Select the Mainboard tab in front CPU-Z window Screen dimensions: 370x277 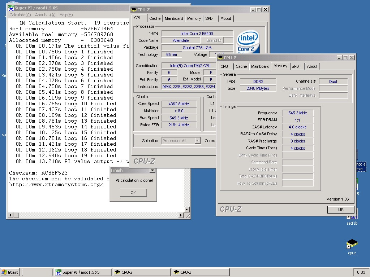pos(260,66)
